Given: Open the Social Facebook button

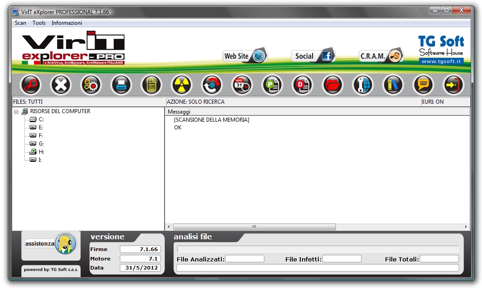Looking at the screenshot, I should [313, 56].
